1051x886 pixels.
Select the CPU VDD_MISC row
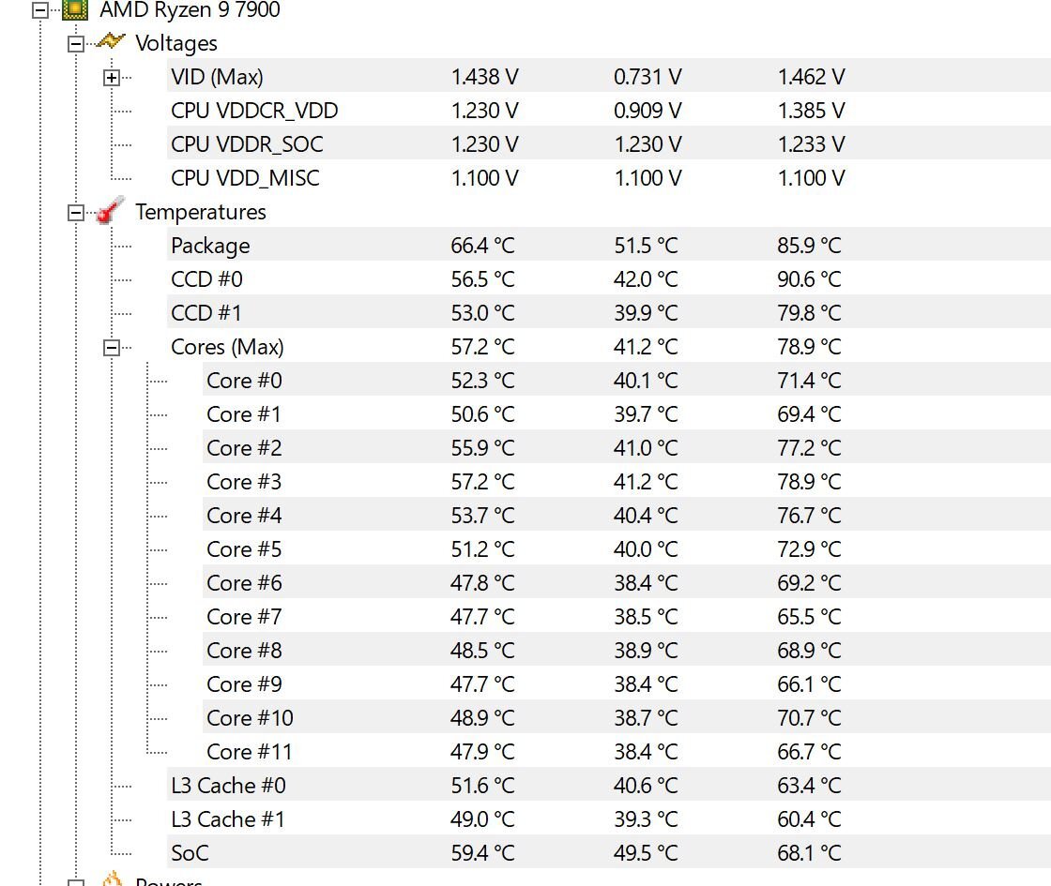(x=609, y=177)
